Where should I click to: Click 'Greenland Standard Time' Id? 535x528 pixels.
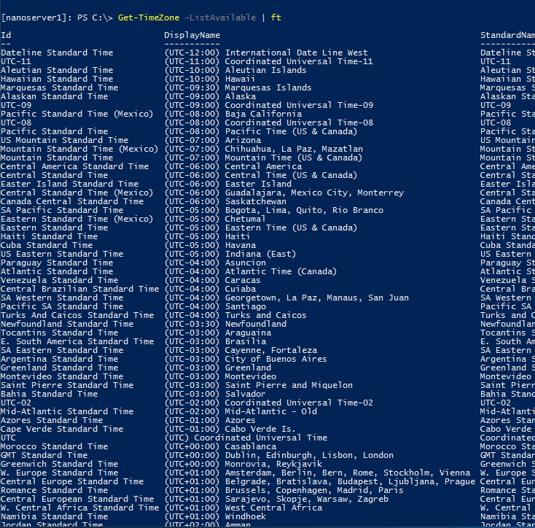point(59,368)
